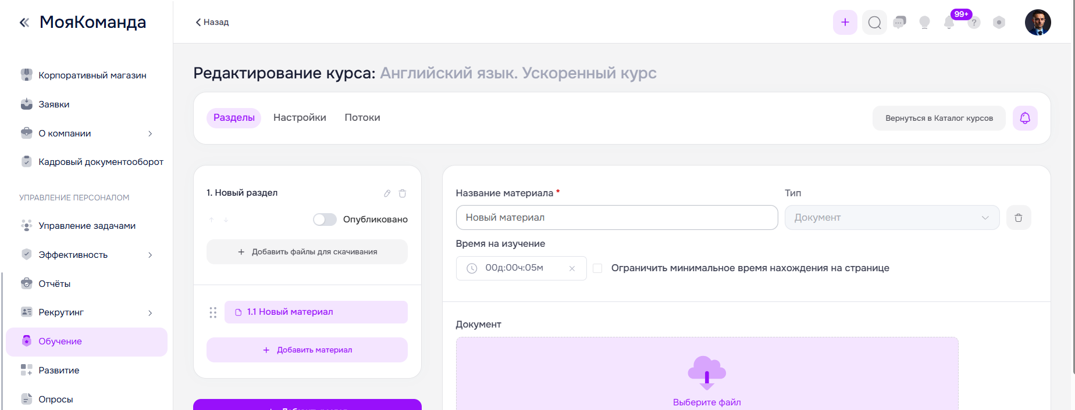Open search with magnifier icon

click(874, 23)
